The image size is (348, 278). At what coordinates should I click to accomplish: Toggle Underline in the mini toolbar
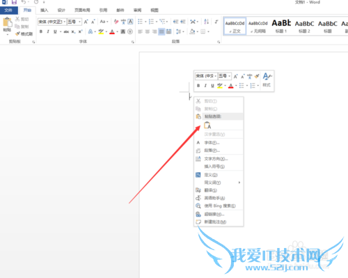click(x=212, y=86)
